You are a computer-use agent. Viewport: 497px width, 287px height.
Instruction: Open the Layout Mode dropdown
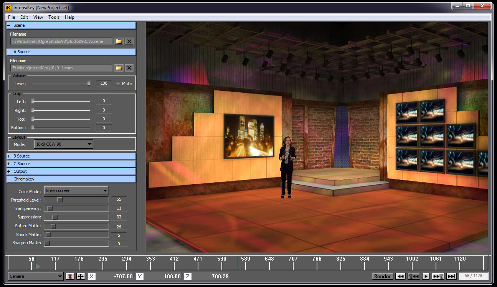63,144
